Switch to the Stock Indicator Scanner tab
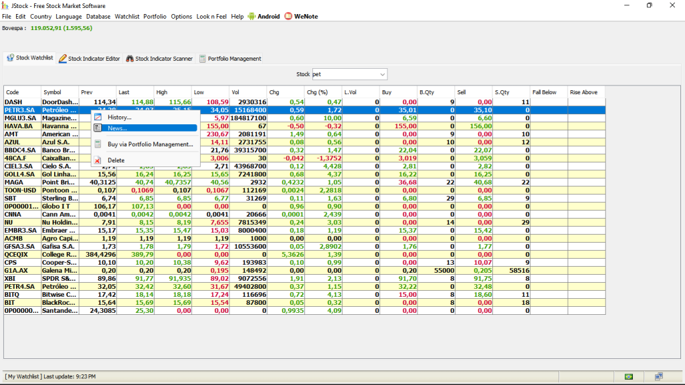This screenshot has height=385, width=685. pos(160,57)
